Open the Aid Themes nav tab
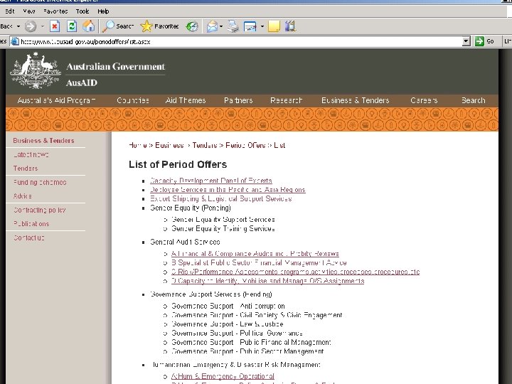512x384 pixels. (x=186, y=100)
